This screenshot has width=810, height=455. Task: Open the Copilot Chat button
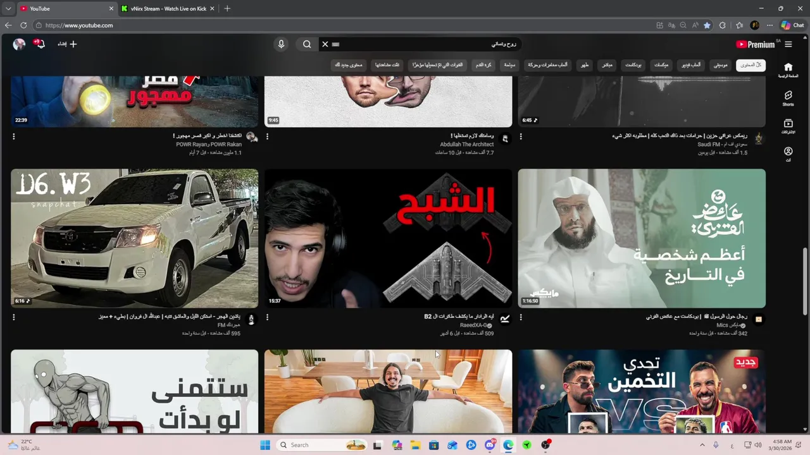click(x=792, y=25)
